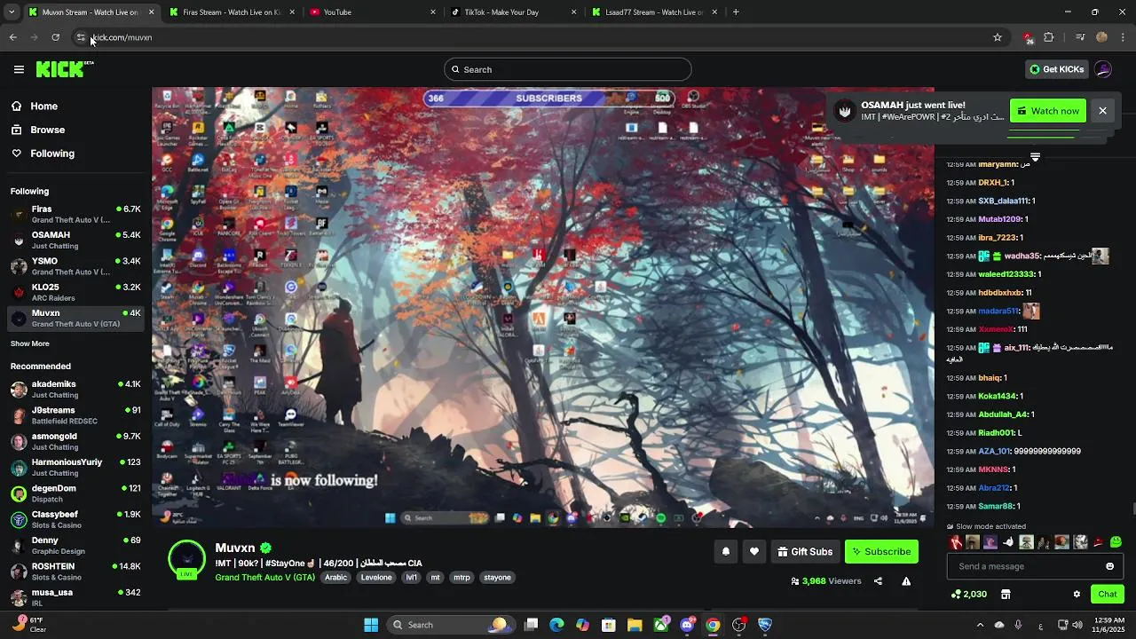The height and width of the screenshot is (639, 1136).
Task: Open the Get KICKs button
Action: point(1056,69)
